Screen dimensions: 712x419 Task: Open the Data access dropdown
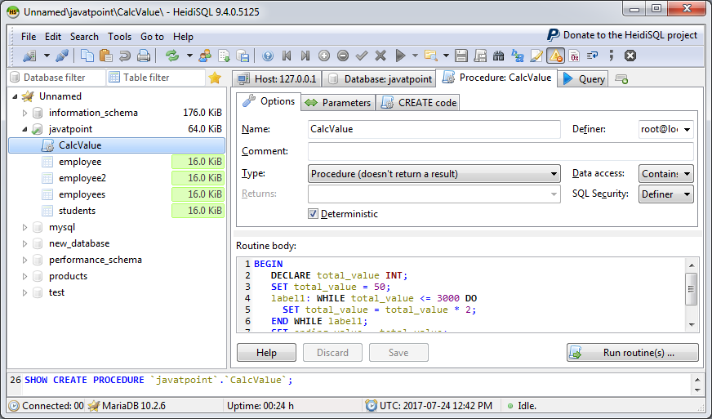[x=665, y=174]
